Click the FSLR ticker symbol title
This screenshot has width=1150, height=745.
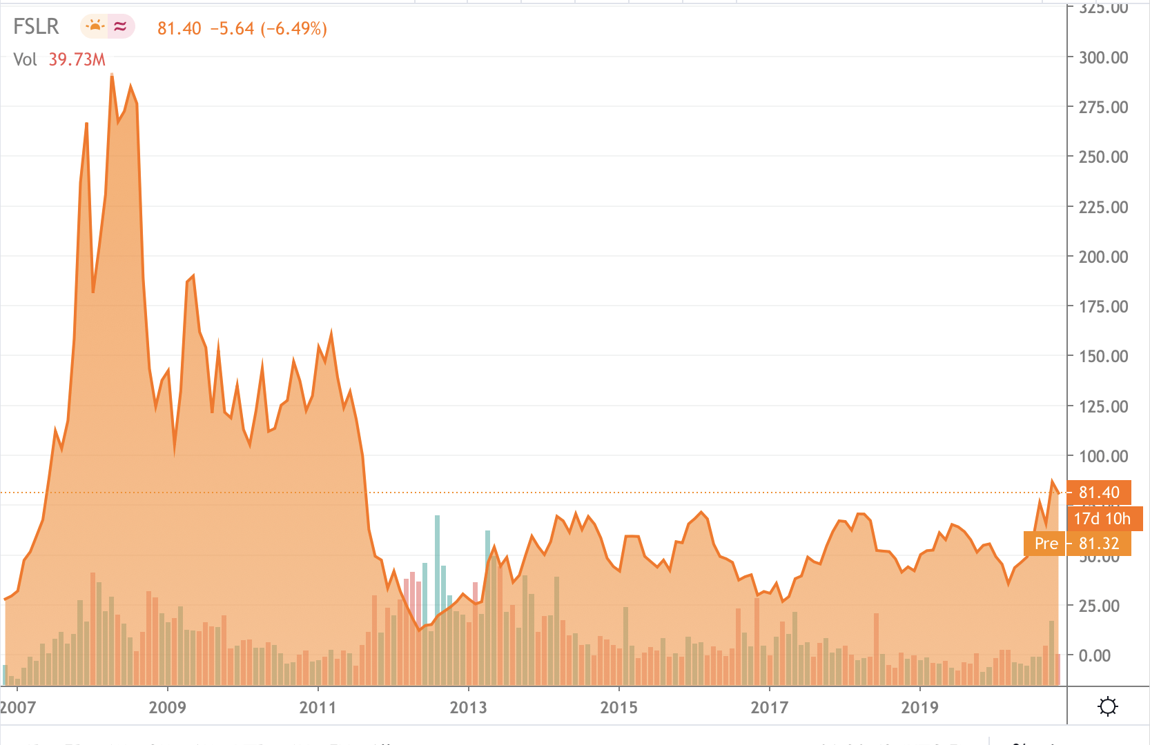[36, 27]
